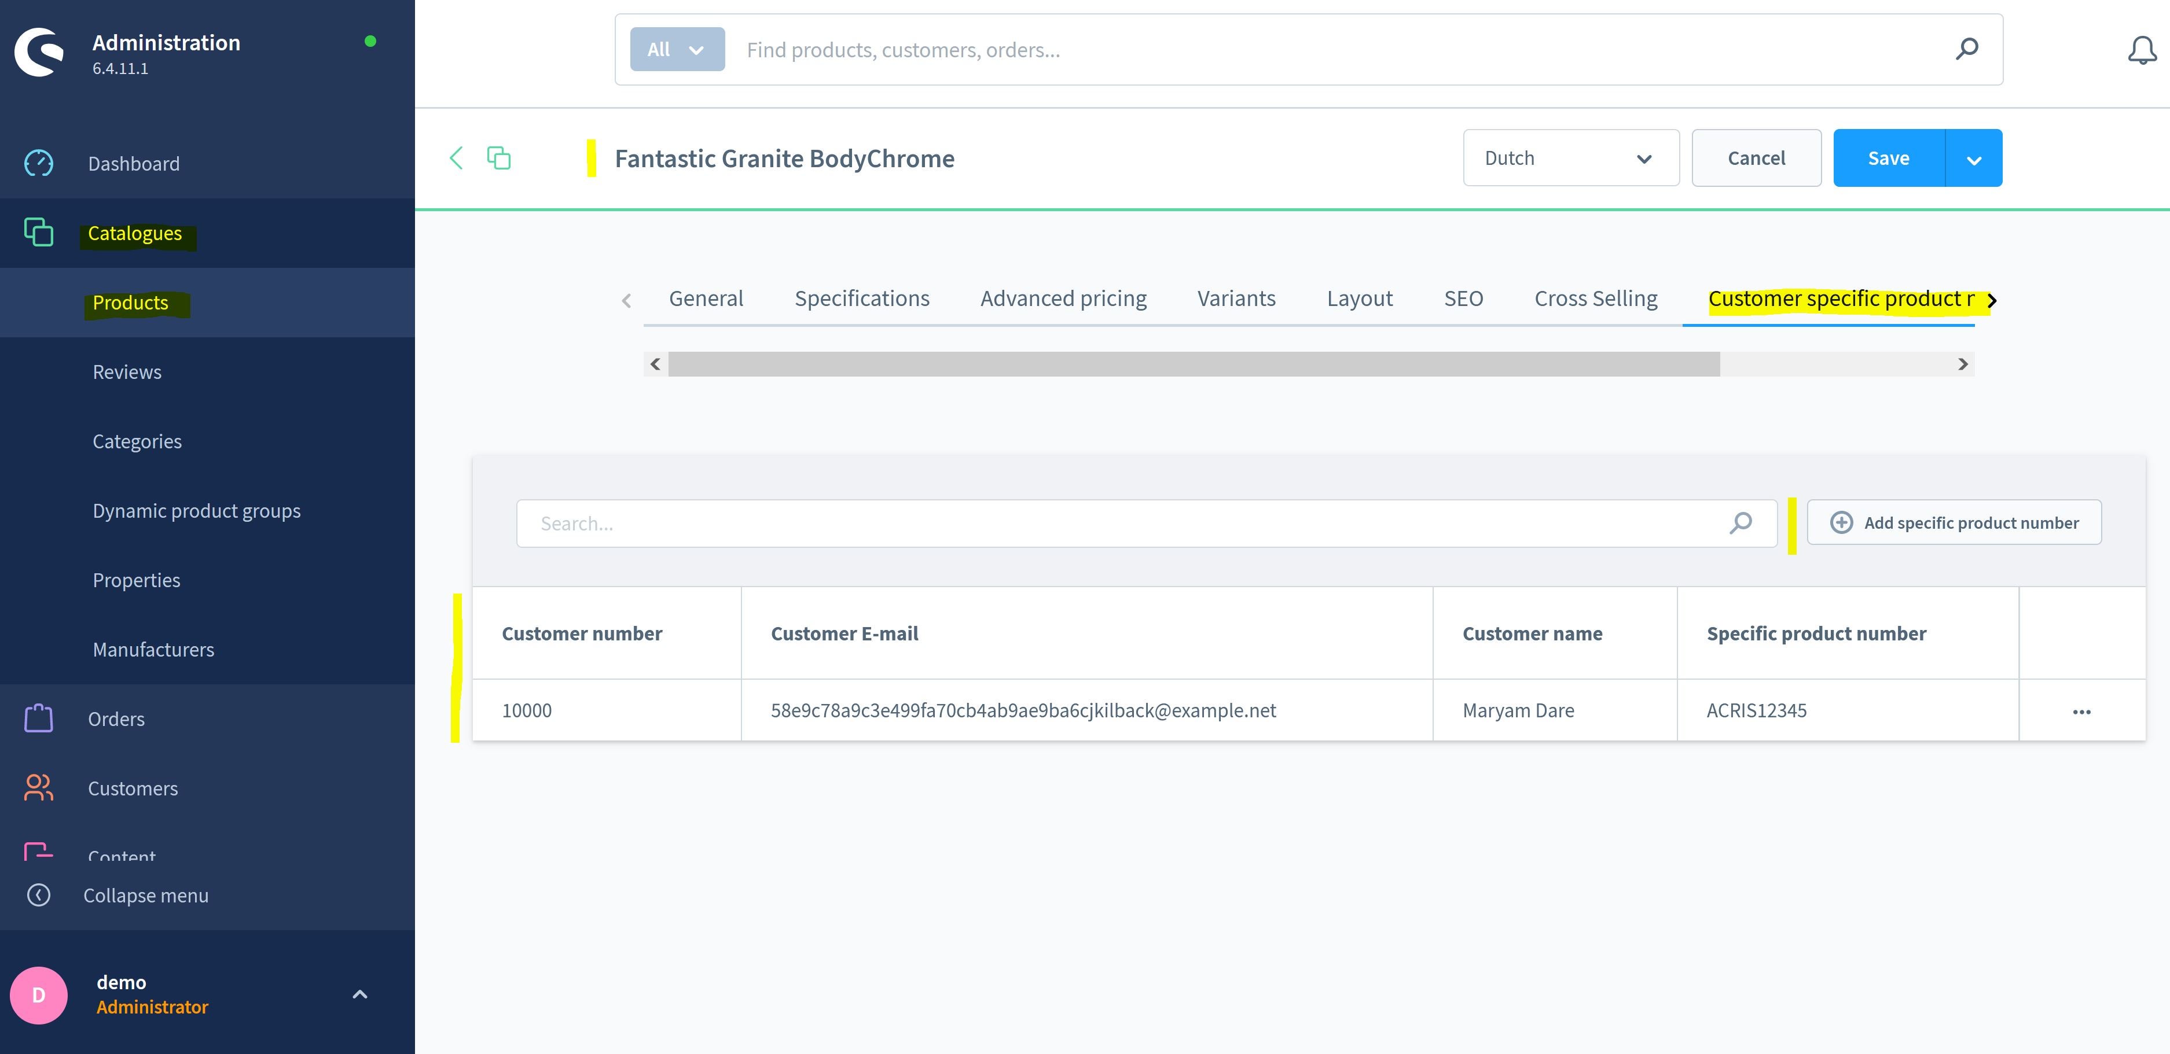Click the Customer name column header

pyautogui.click(x=1555, y=633)
